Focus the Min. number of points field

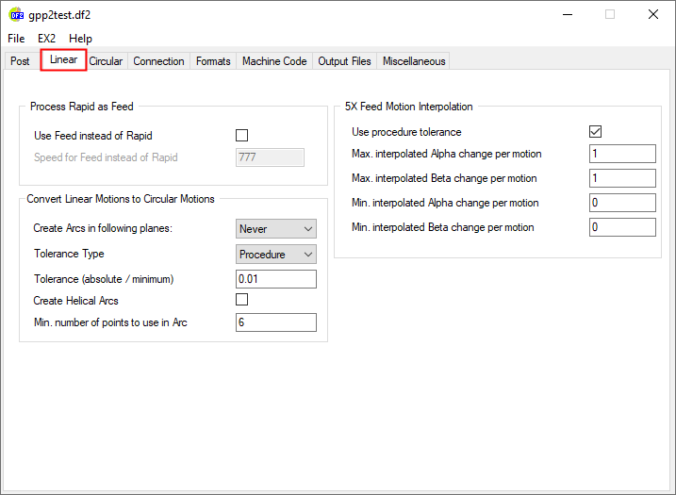[275, 322]
